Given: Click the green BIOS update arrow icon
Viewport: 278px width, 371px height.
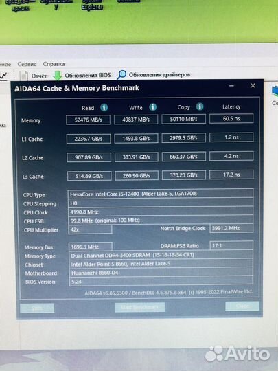Looking at the screenshot, I should pyautogui.click(x=57, y=76).
